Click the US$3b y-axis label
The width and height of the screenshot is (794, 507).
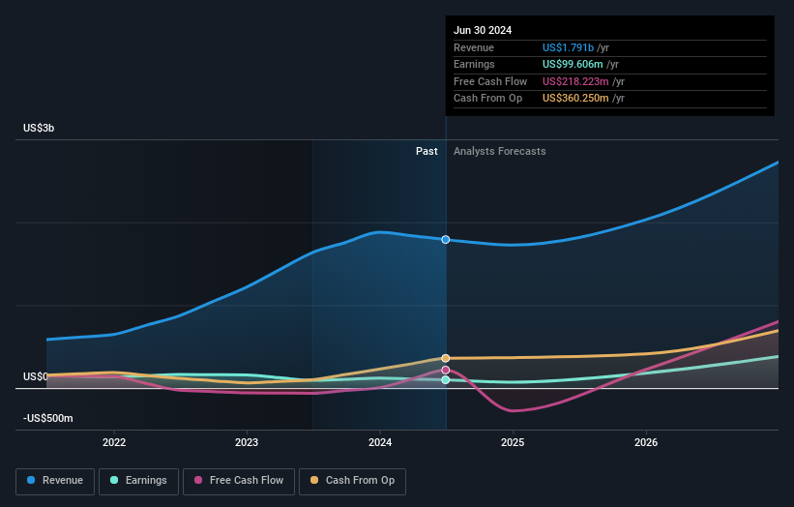click(39, 128)
